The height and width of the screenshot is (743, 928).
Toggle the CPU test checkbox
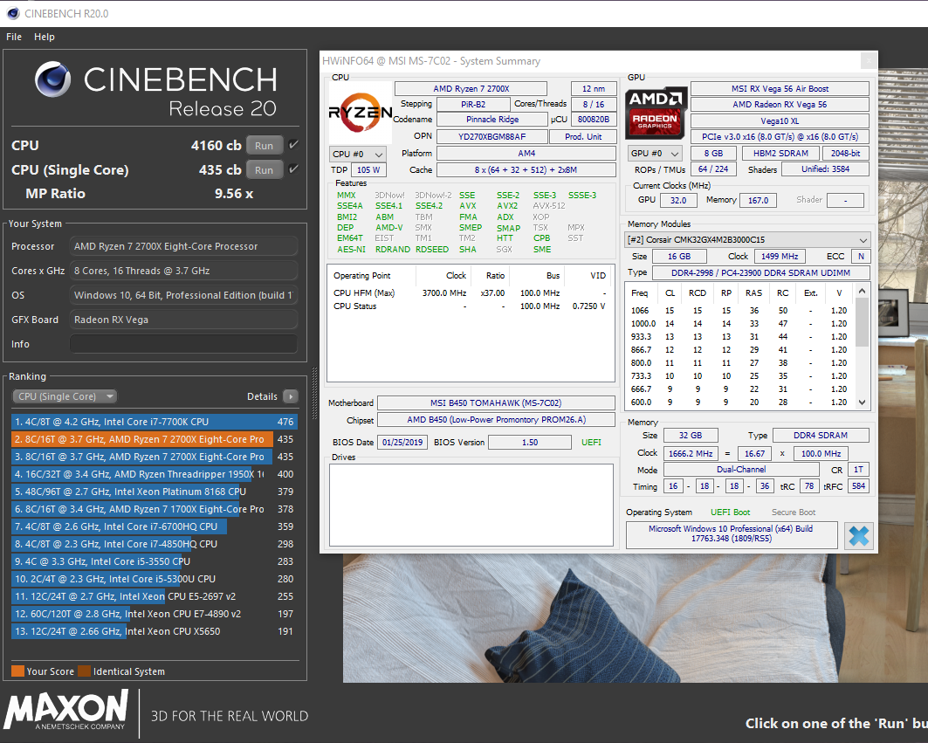click(x=293, y=145)
